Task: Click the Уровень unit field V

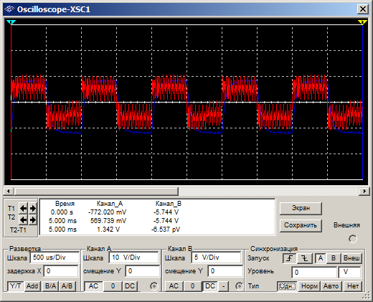Action: [349, 273]
